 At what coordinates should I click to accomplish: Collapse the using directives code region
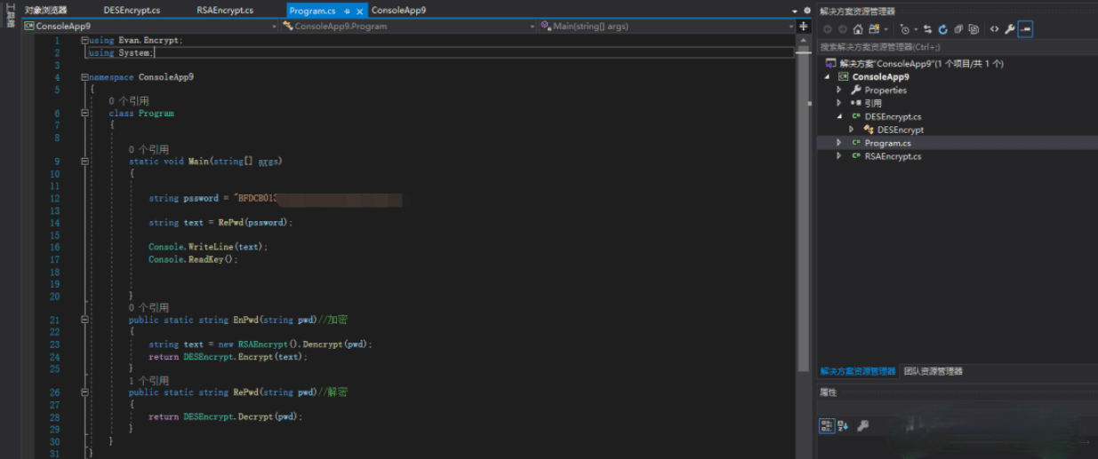(x=84, y=41)
